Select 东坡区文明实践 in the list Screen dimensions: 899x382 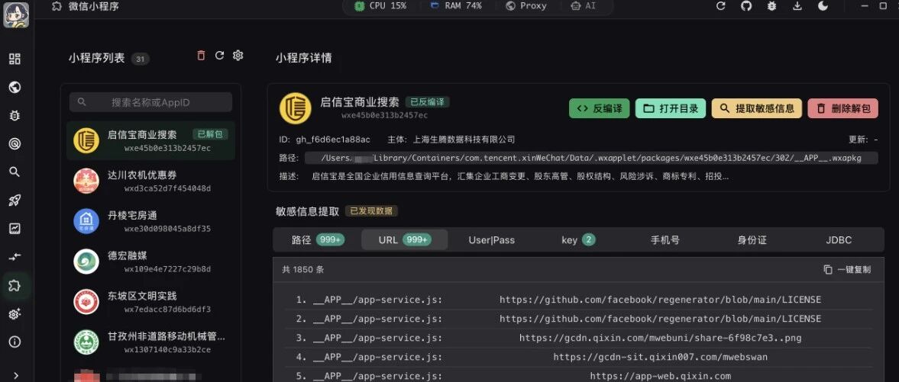(x=150, y=302)
